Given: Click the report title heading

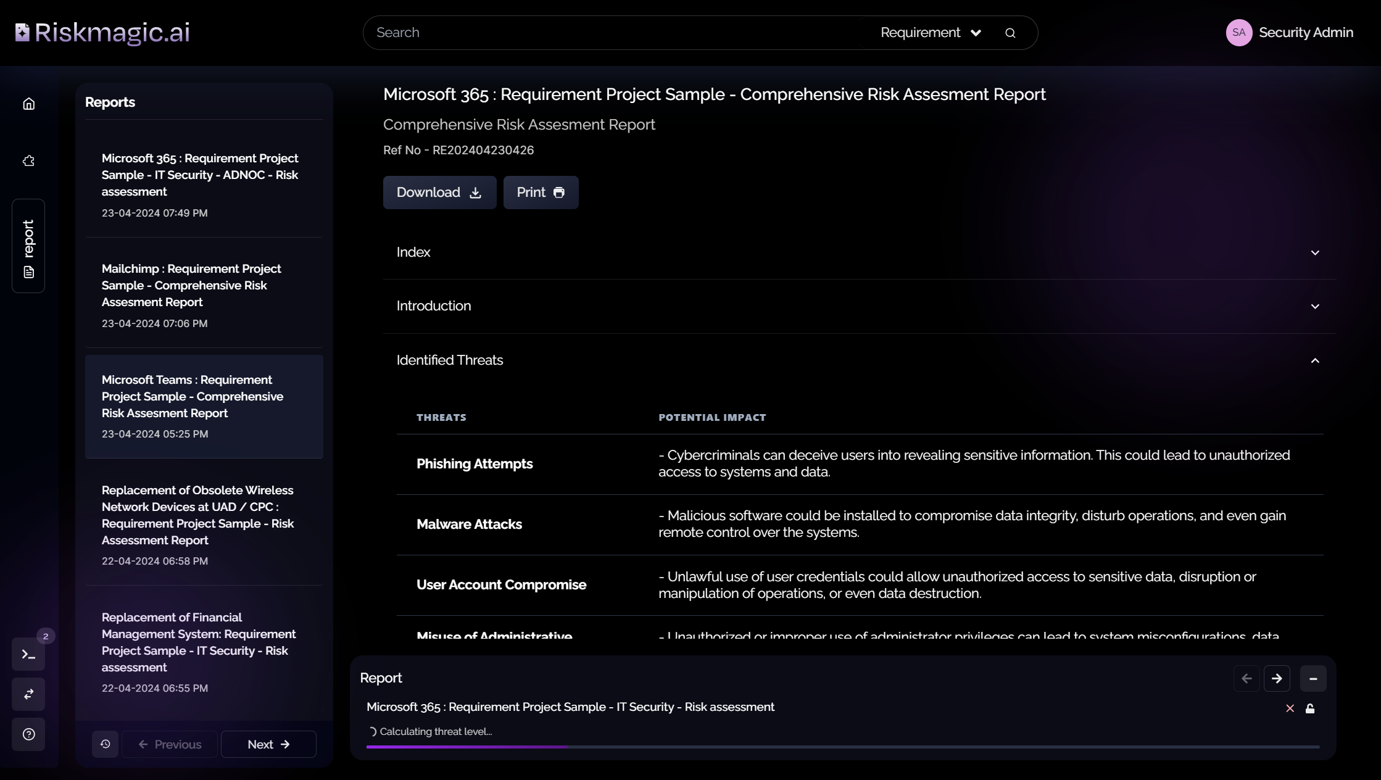Looking at the screenshot, I should 715,94.
